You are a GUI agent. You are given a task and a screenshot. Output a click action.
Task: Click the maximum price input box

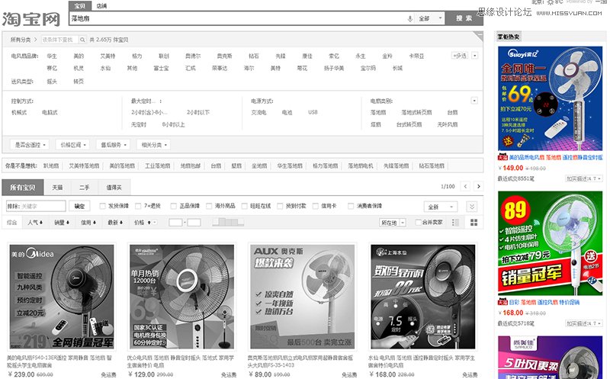coord(194,223)
